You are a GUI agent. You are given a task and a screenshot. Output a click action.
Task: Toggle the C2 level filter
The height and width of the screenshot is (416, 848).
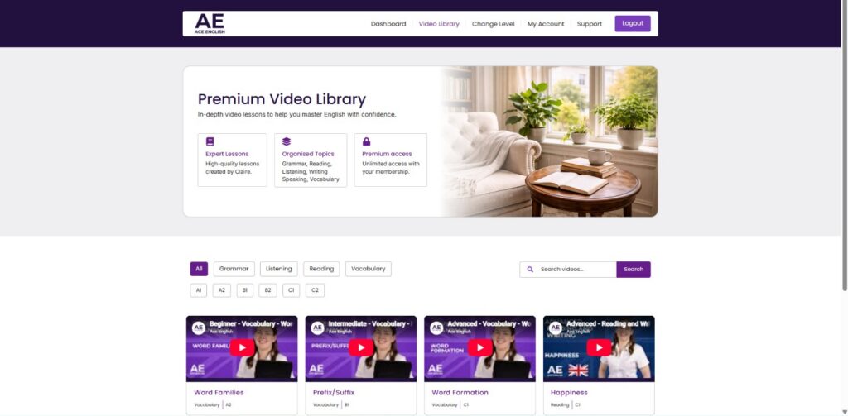coord(315,290)
